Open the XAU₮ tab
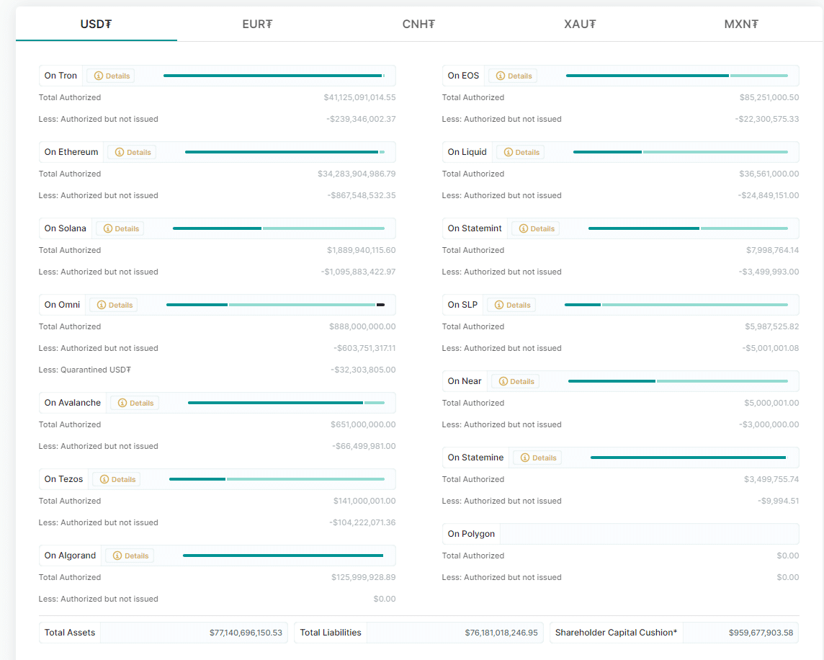Screen dimensions: 824x660 pos(580,24)
